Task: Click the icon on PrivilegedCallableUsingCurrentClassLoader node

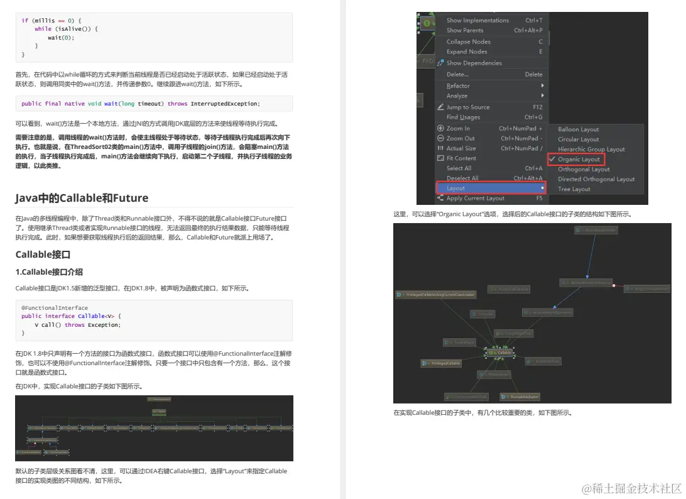Action: coord(399,295)
